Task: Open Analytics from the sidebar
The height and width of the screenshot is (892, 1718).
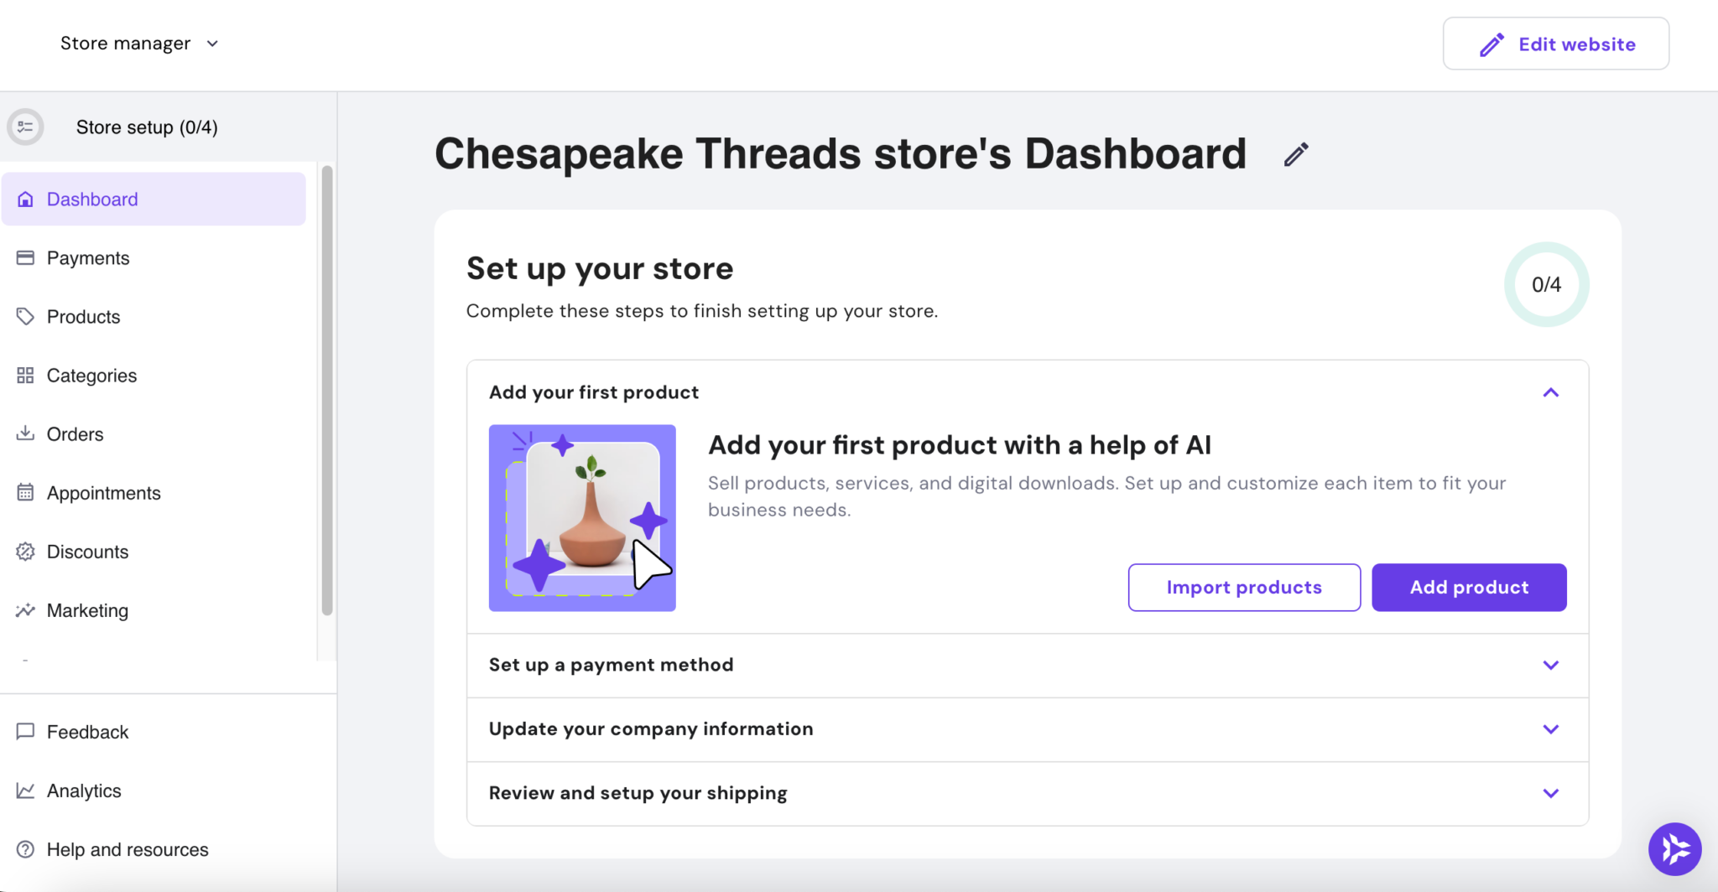Action: 84,790
